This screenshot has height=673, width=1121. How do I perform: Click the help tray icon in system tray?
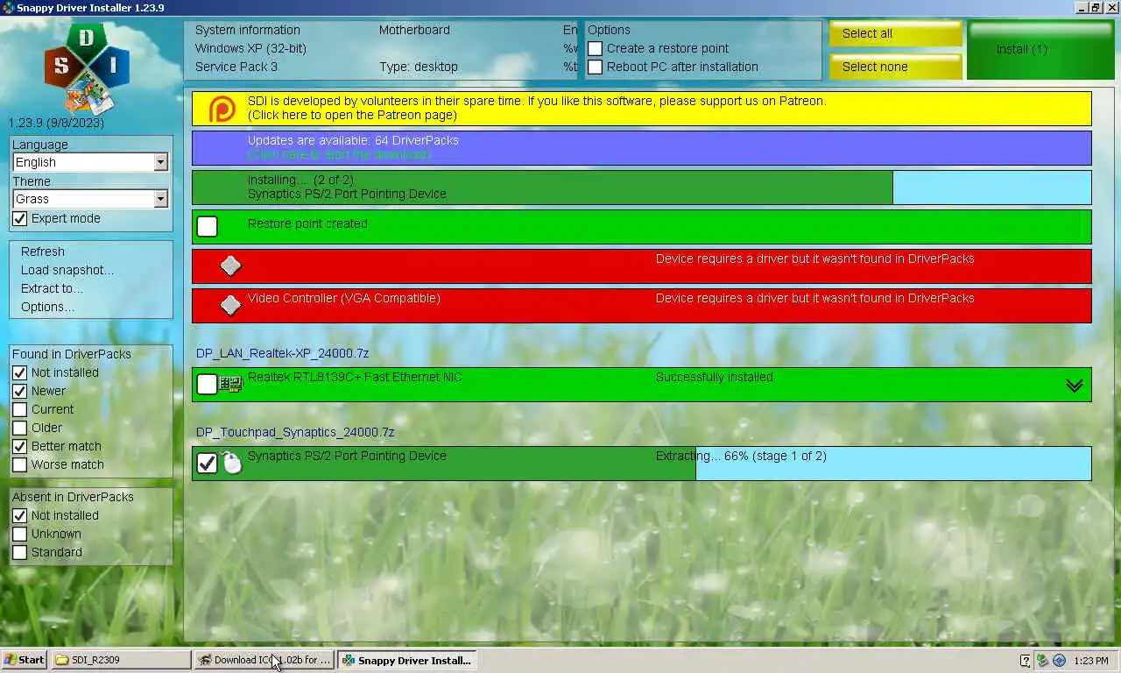pos(1026,660)
